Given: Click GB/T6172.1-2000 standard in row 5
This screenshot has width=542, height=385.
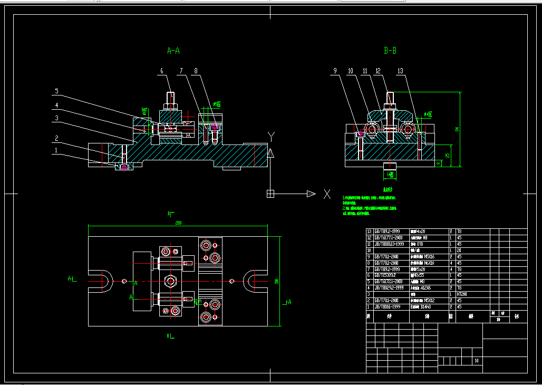Looking at the screenshot, I should pos(389,282).
